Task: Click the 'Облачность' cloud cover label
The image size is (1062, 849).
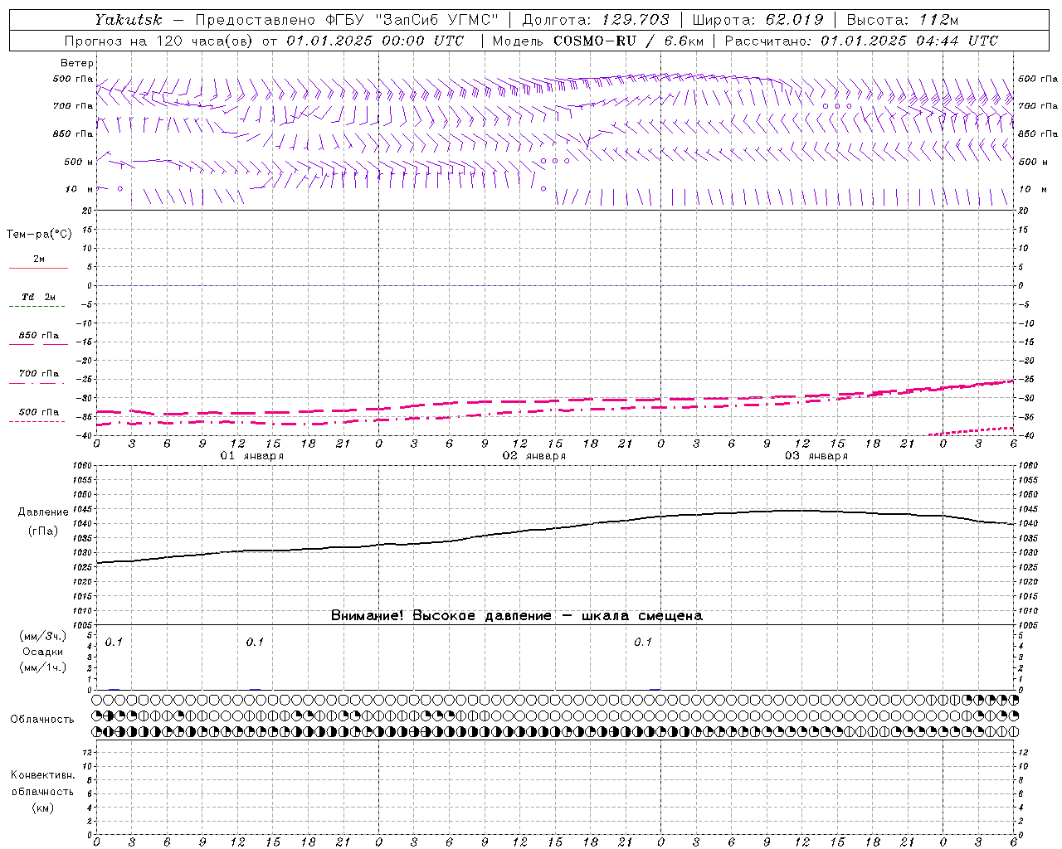Action: coord(42,719)
